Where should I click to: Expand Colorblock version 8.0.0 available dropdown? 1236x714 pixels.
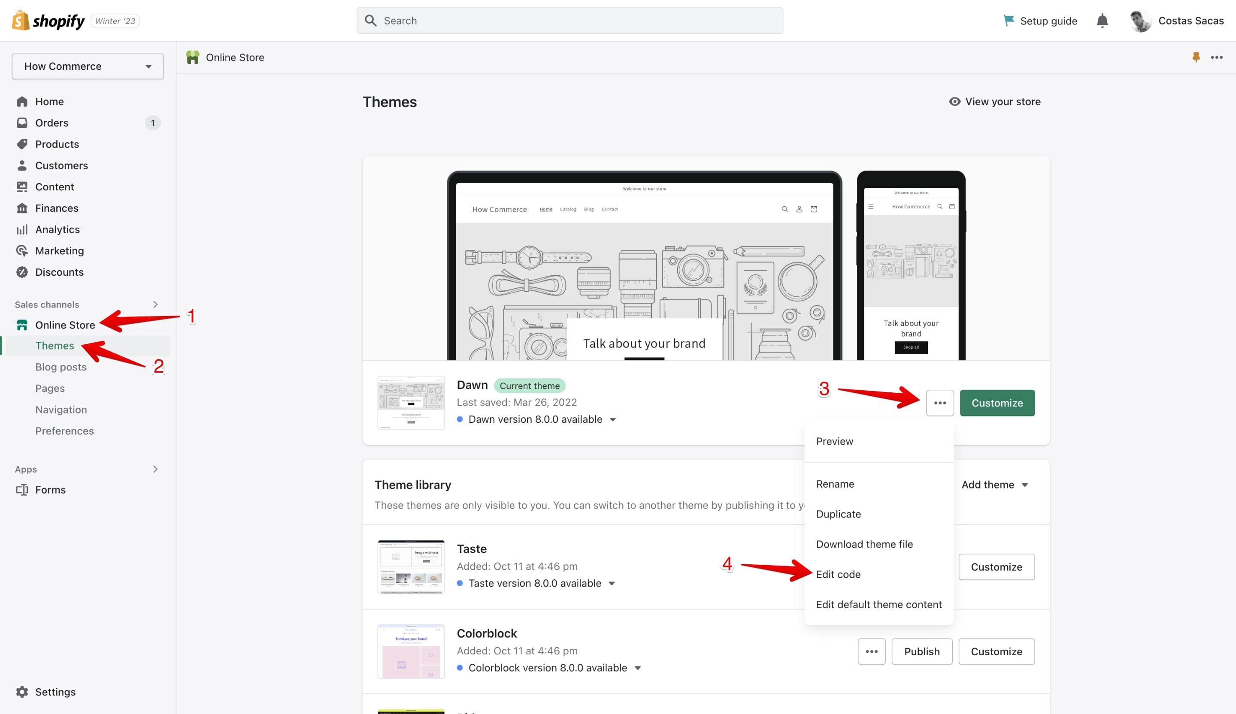click(638, 668)
